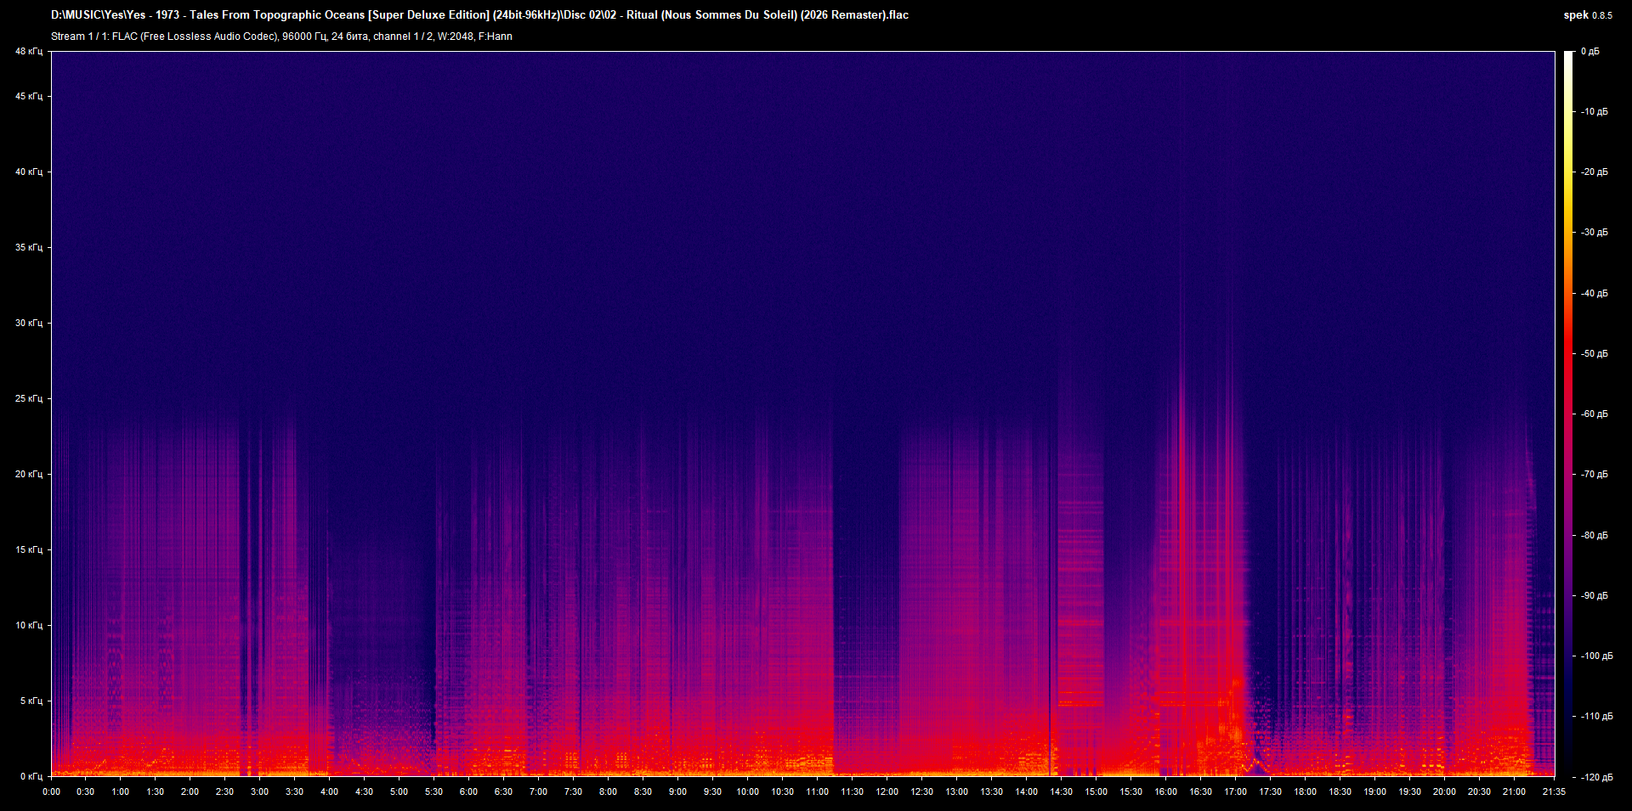Click the 5 кГц frequency axis label
The height and width of the screenshot is (811, 1632).
pyautogui.click(x=31, y=701)
